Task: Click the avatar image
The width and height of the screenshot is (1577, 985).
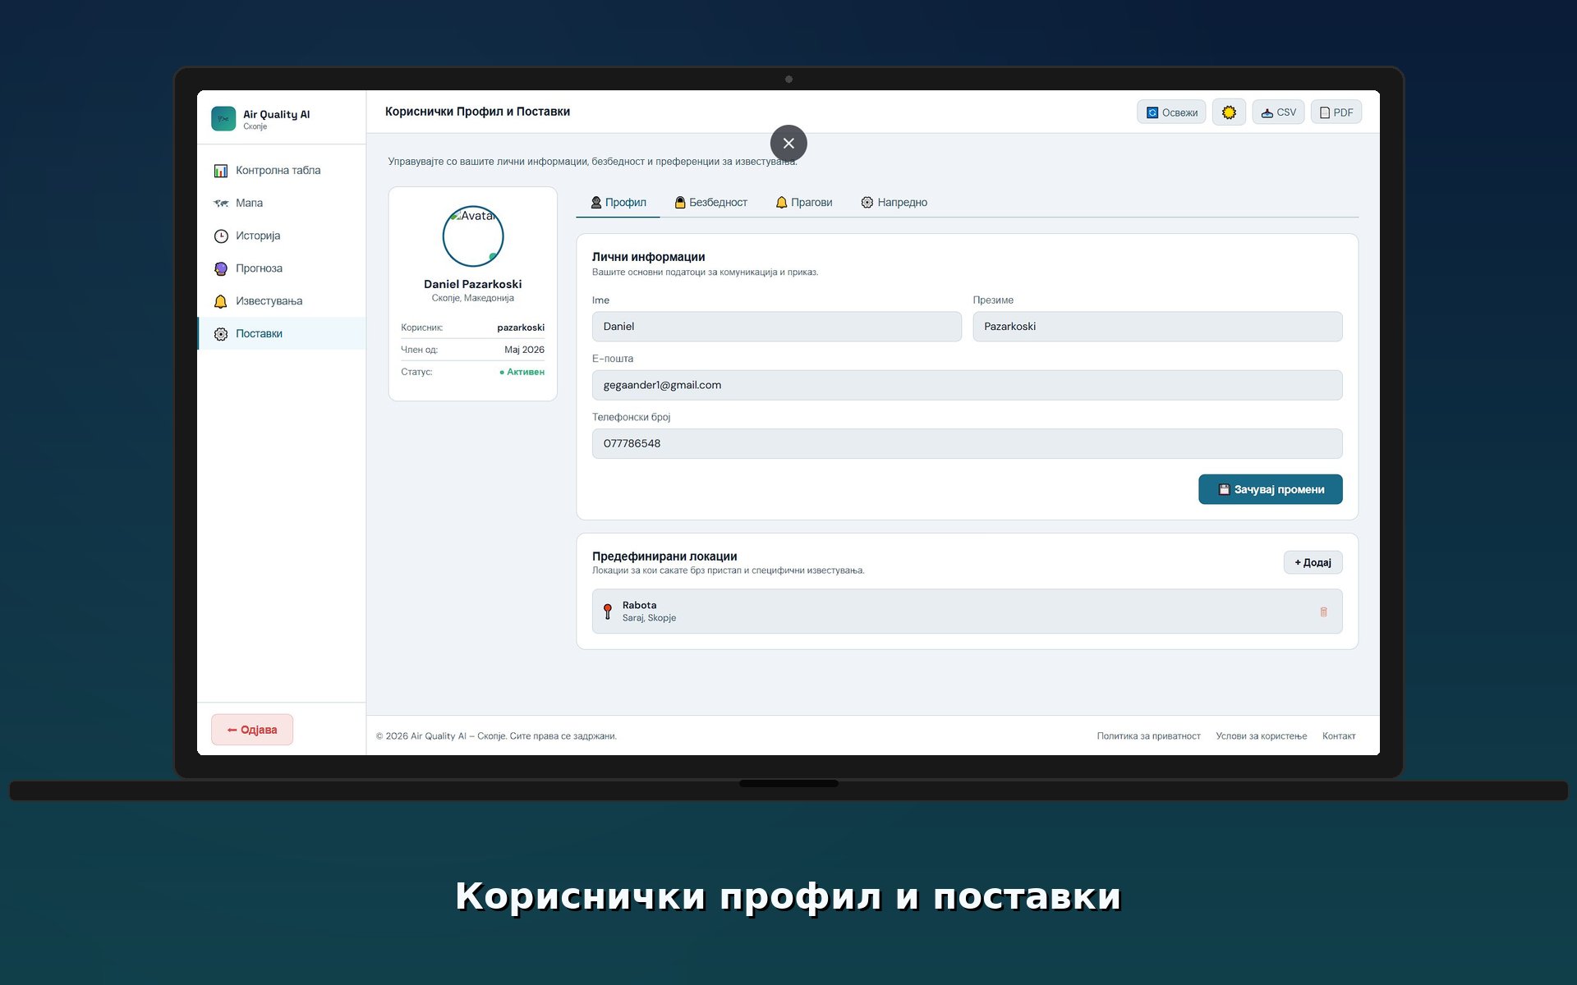Action: 473,236
